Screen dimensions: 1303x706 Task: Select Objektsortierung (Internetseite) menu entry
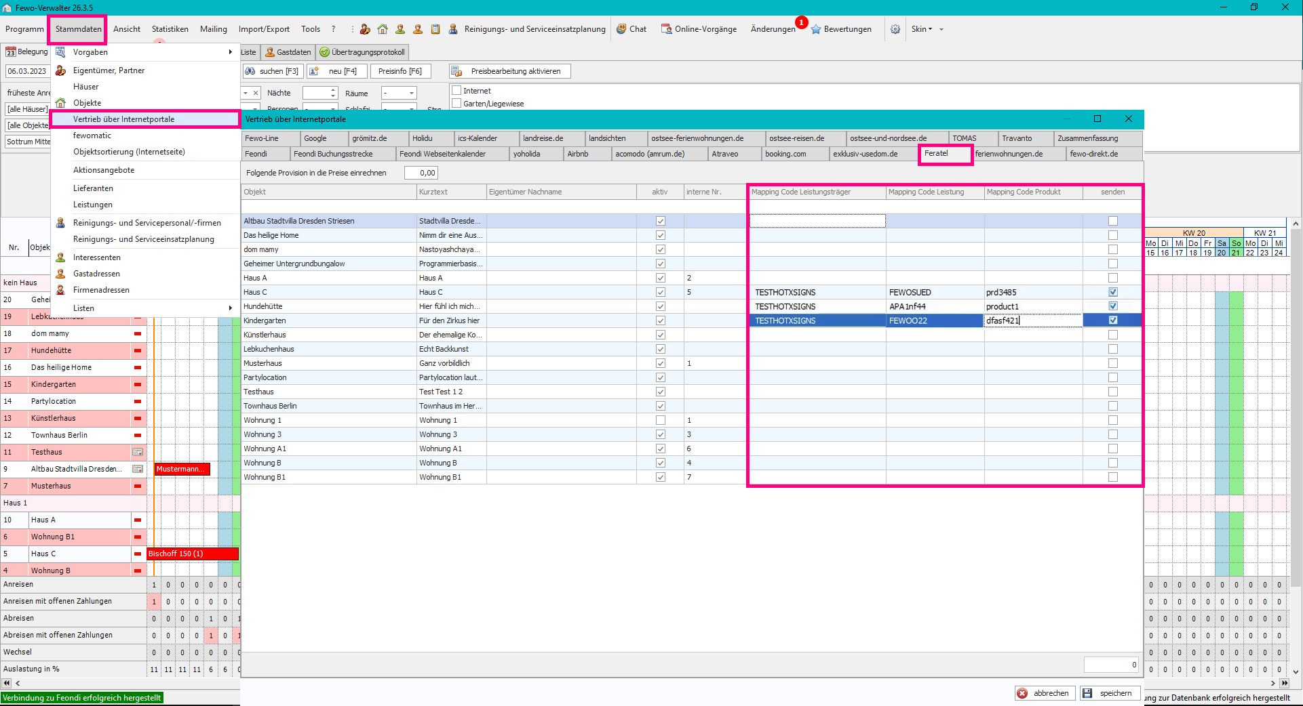129,152
